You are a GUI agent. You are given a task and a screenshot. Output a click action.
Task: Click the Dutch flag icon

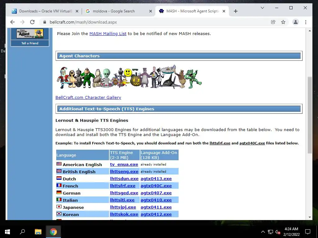pos(59,178)
